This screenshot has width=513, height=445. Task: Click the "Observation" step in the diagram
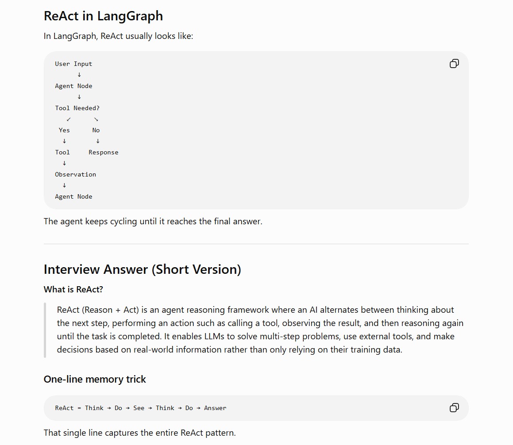(x=76, y=174)
